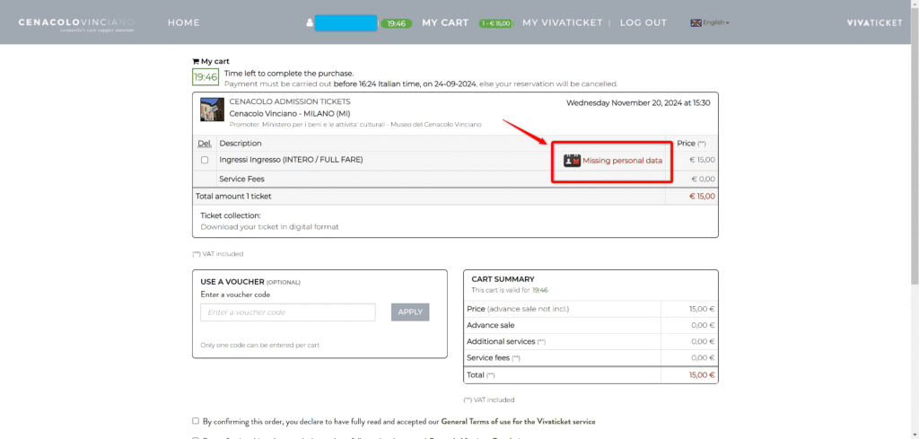Click LOG OUT in the header
This screenshot has height=439, width=919.
click(643, 22)
